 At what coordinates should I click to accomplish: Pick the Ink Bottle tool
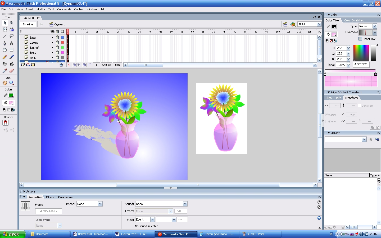5,64
